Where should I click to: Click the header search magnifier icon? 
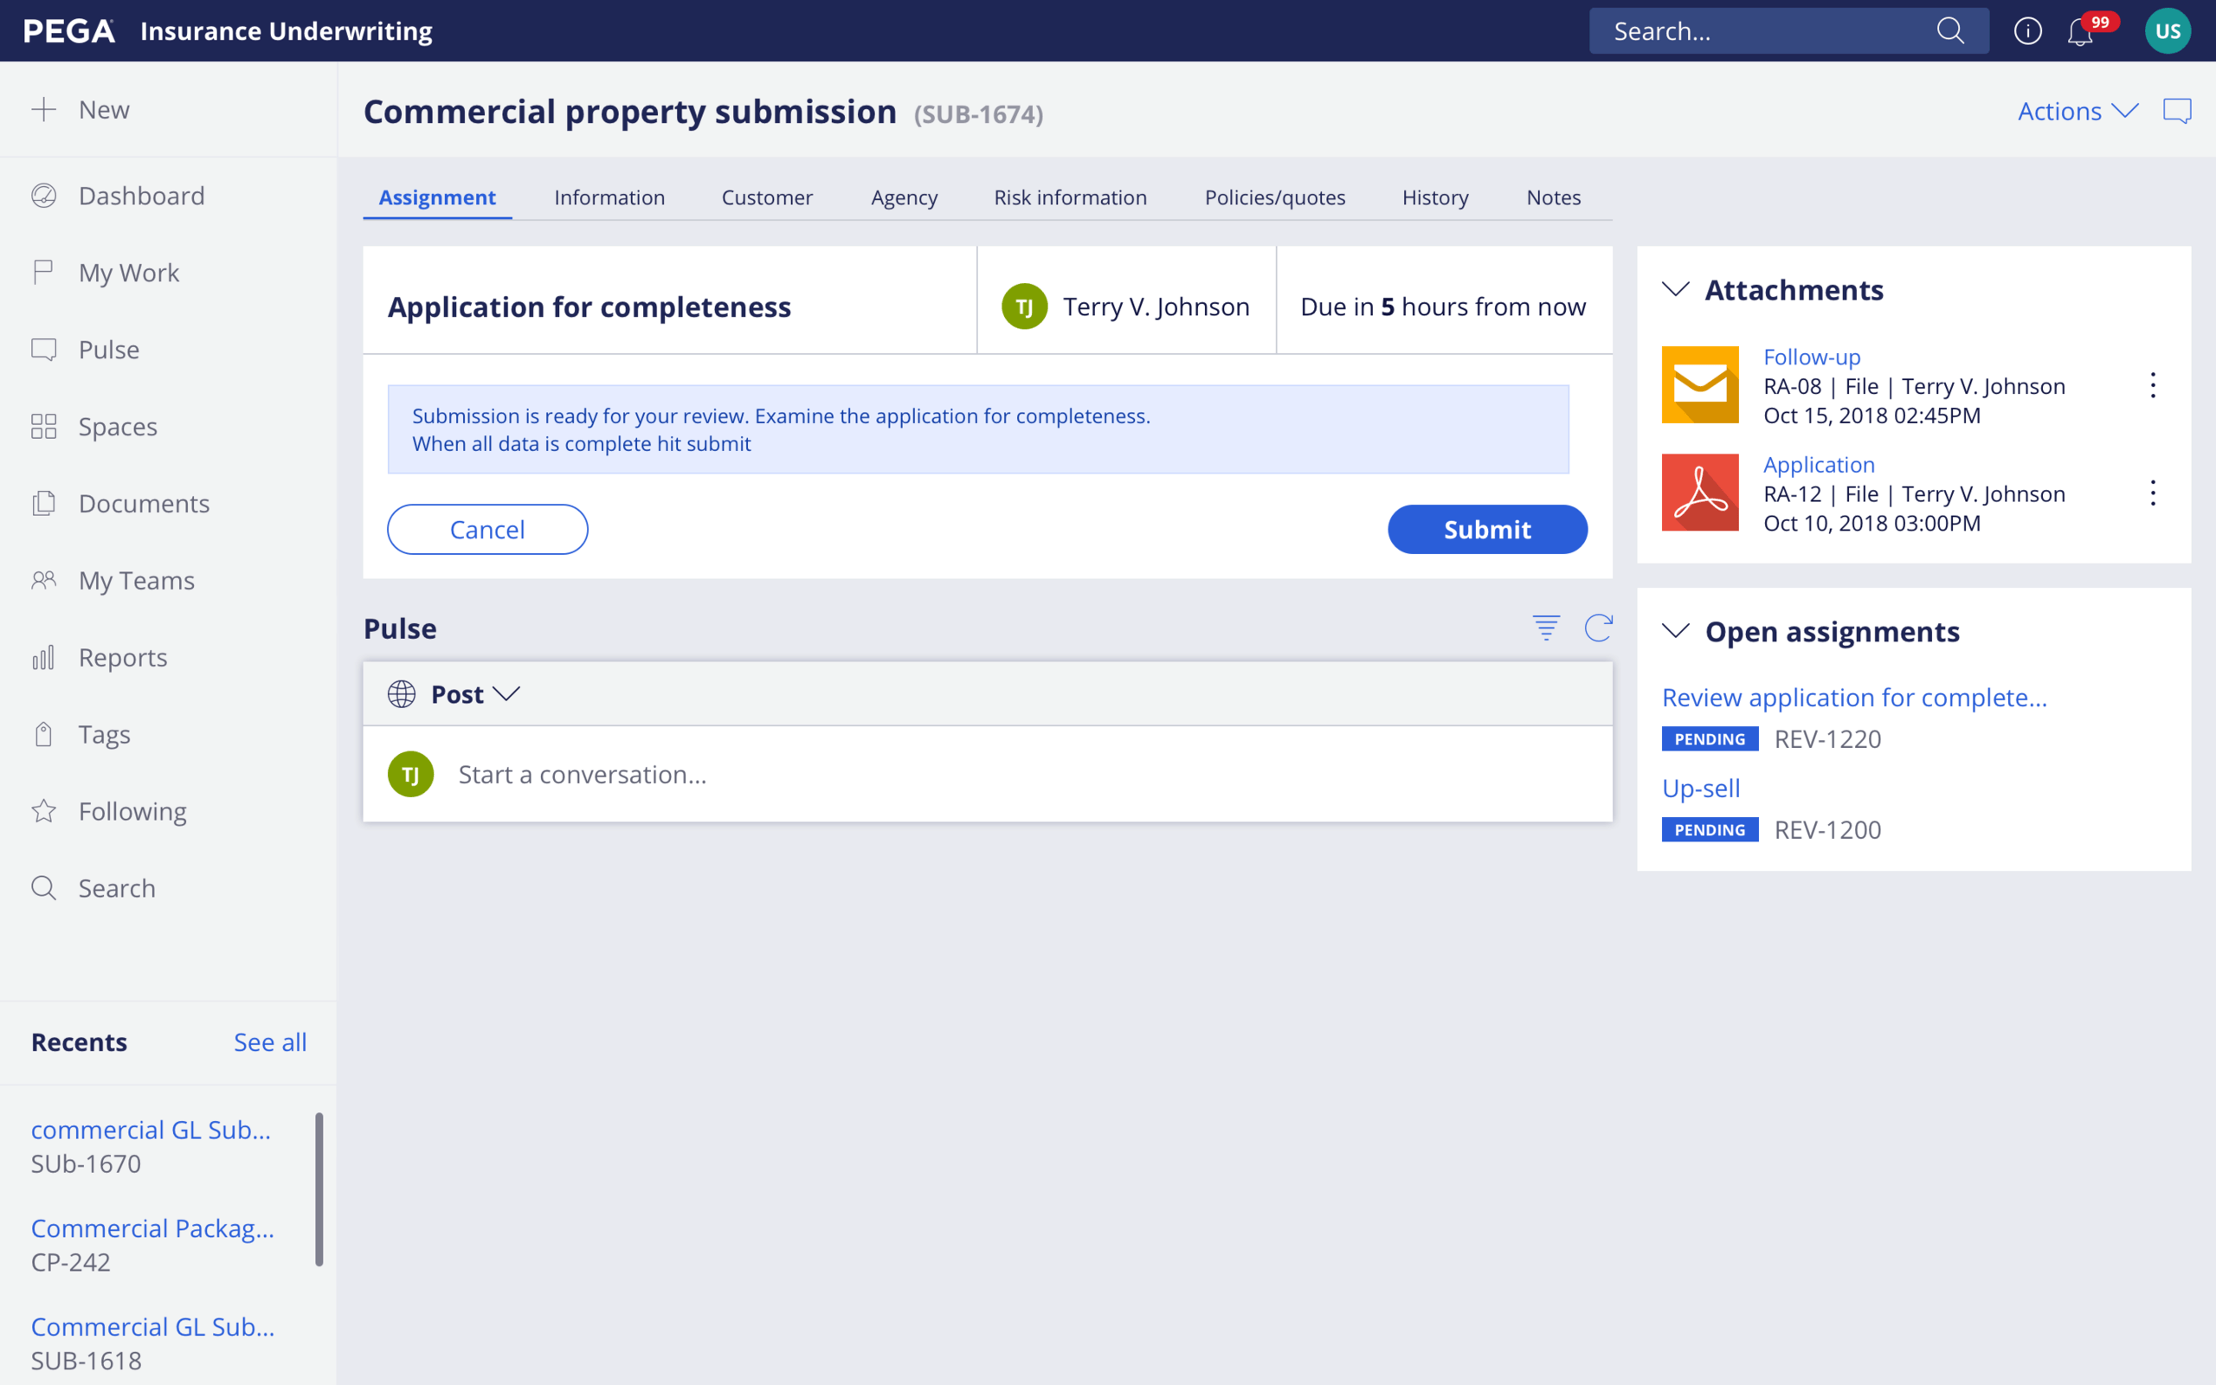[x=1949, y=31]
